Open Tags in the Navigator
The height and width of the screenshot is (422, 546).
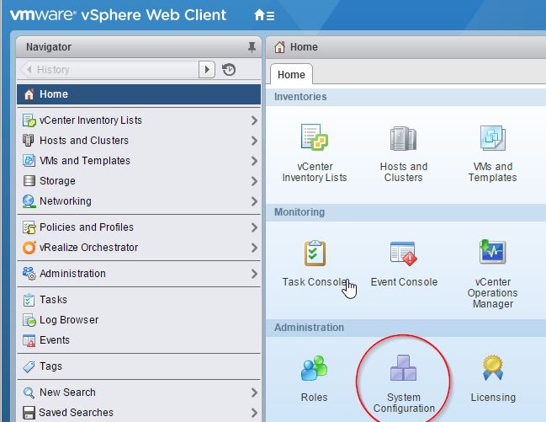[139, 366]
